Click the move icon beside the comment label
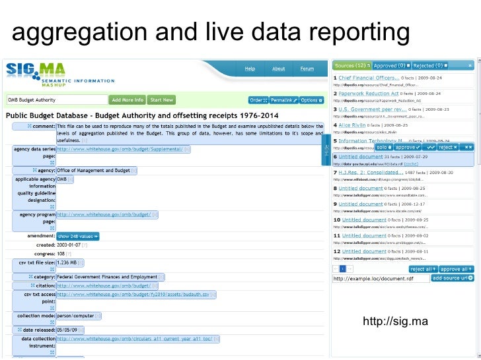This screenshot has width=481, height=360. tap(30, 126)
